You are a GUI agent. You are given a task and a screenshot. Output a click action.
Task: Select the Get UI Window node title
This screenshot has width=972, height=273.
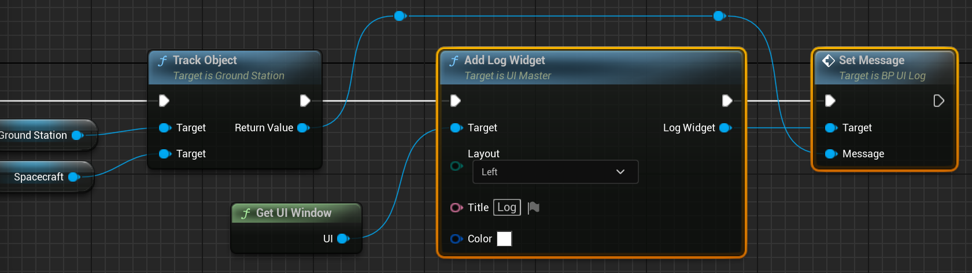point(295,213)
